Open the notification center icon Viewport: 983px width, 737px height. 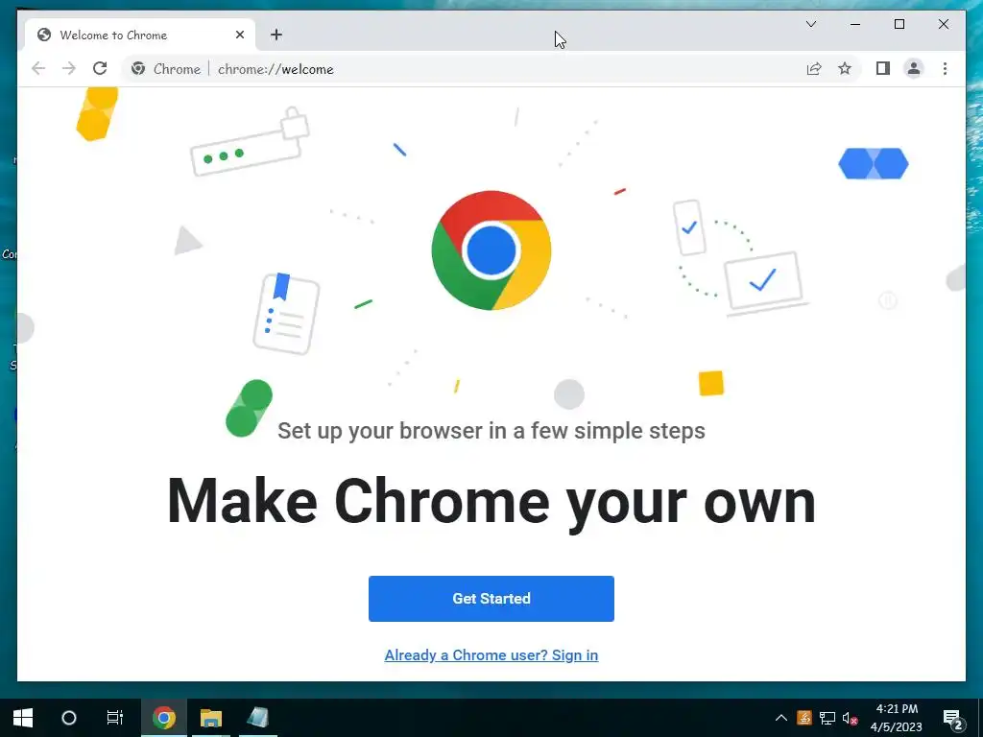click(953, 718)
